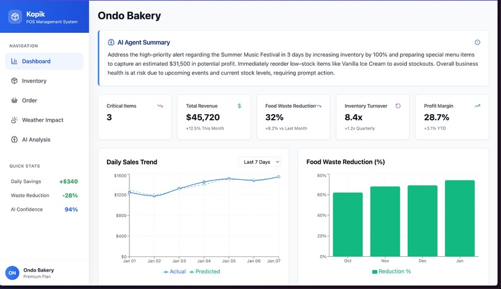Click the red trend icon on Critical Items

160,106
